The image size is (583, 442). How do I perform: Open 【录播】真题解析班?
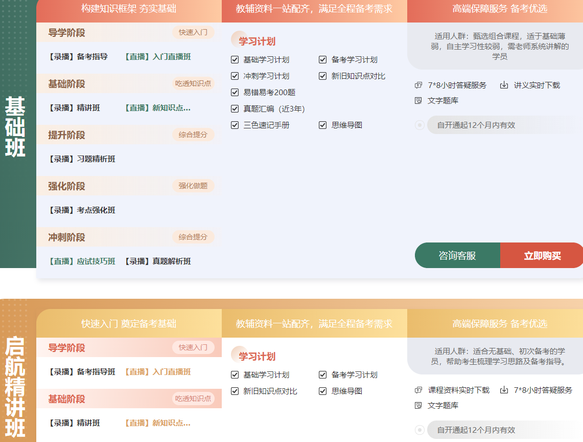(158, 261)
